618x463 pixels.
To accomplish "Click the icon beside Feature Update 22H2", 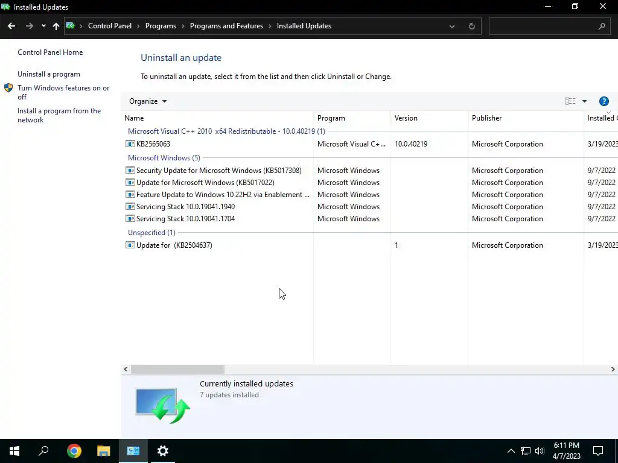I will [130, 194].
